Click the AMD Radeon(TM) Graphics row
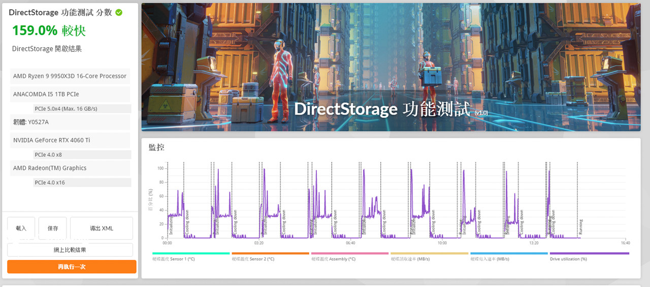 70,168
